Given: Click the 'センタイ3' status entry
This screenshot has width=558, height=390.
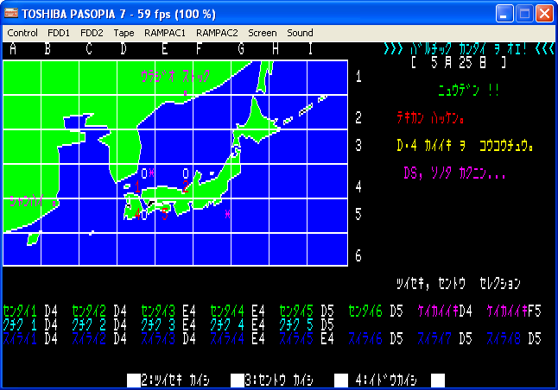Looking at the screenshot, I should point(168,311).
